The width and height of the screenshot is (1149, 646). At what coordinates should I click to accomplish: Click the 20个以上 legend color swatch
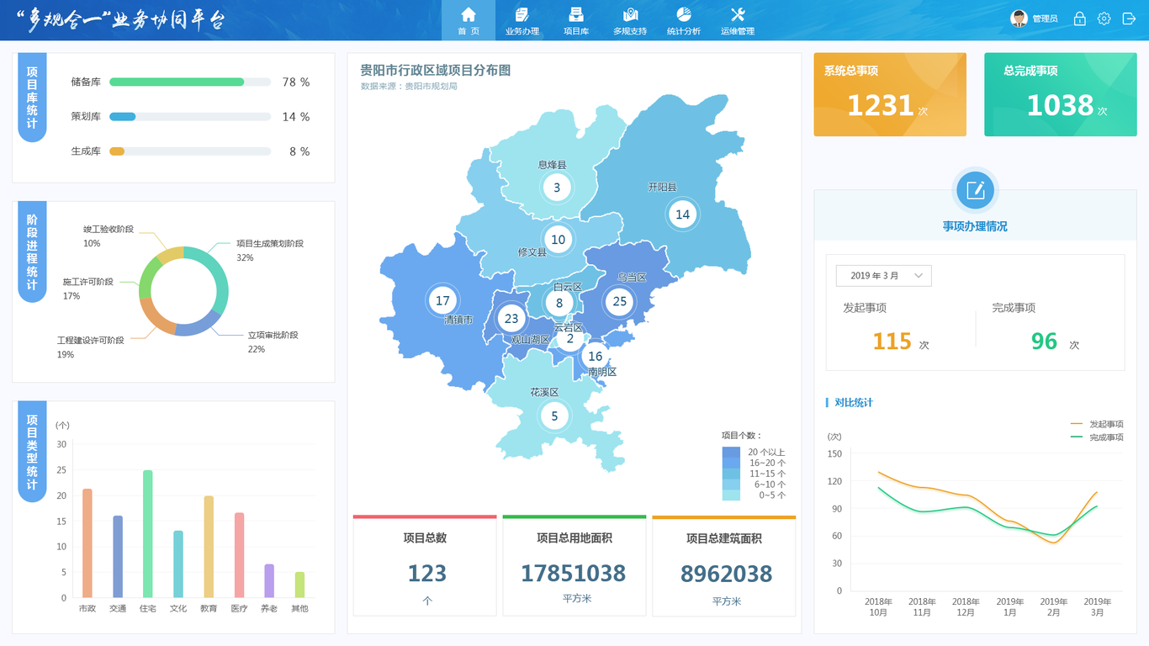(x=731, y=452)
